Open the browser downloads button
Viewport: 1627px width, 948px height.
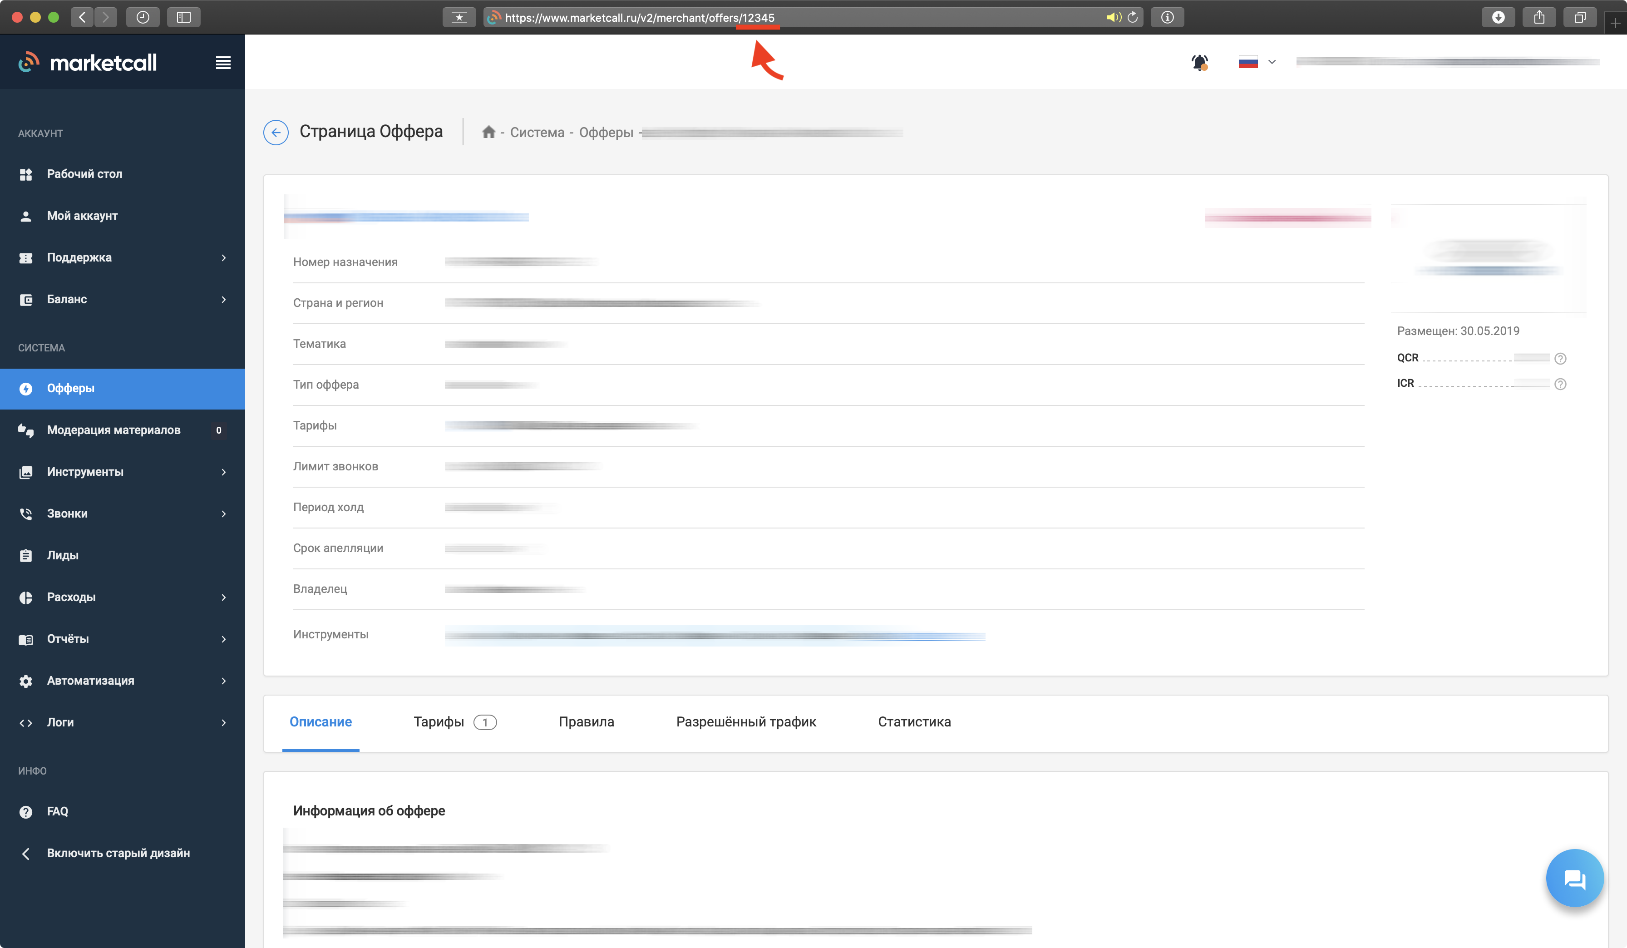[1498, 17]
